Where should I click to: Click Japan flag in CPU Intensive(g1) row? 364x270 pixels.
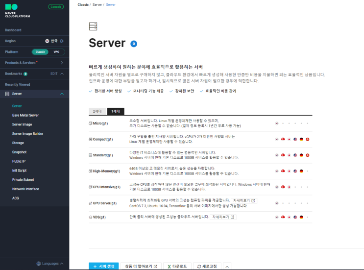coord(289,187)
